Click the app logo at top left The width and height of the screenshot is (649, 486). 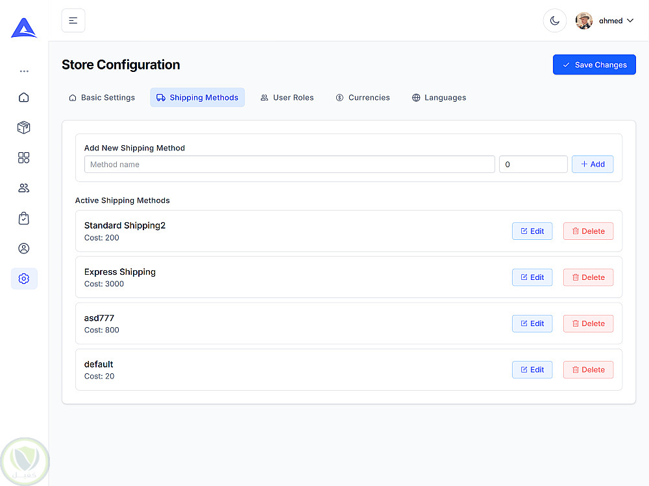(24, 28)
